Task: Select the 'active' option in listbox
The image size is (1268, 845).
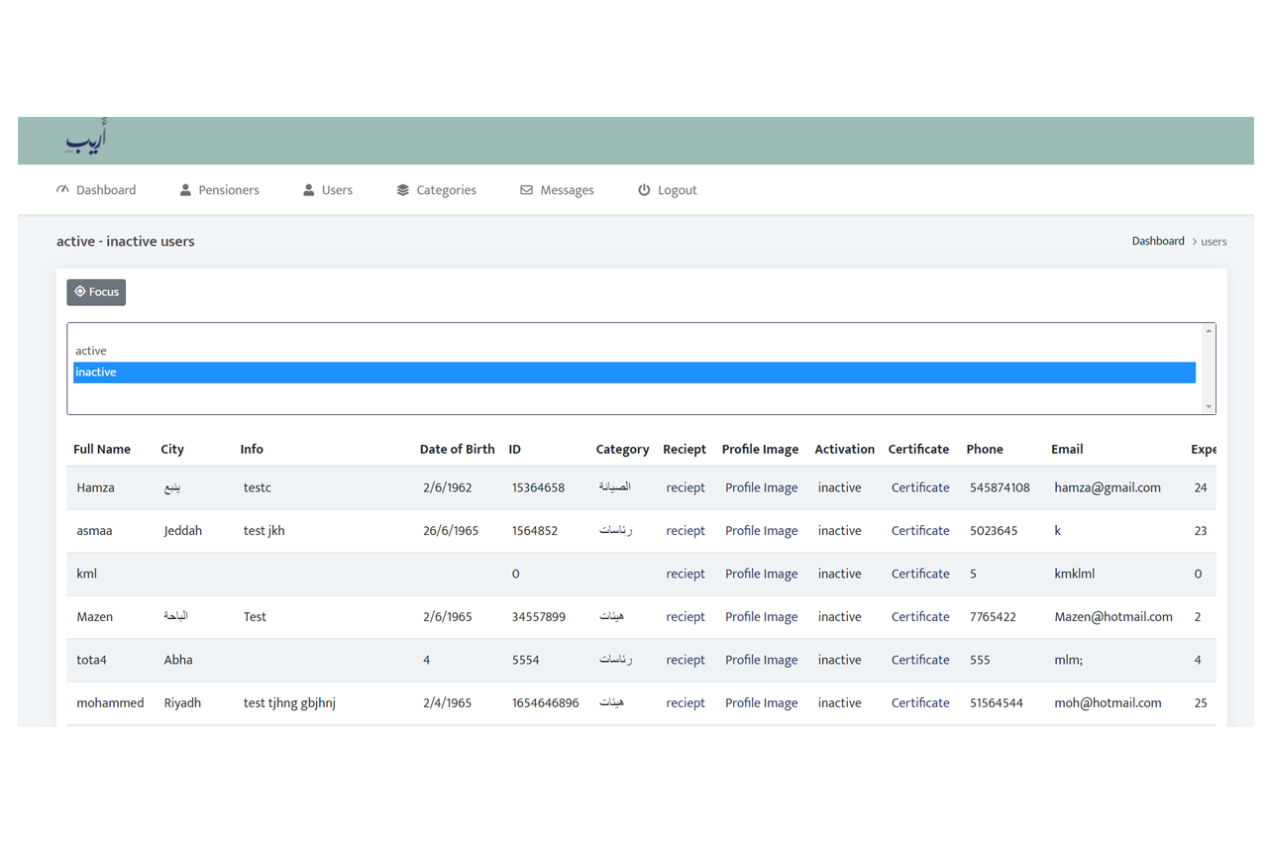Action: pyautogui.click(x=91, y=351)
